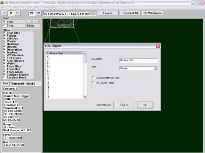The width and height of the screenshot is (205, 153).
Task: Click the Description text field
Action: pyautogui.click(x=138, y=60)
